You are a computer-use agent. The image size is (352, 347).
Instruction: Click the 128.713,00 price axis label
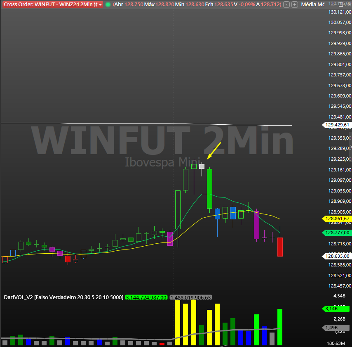point(340,244)
